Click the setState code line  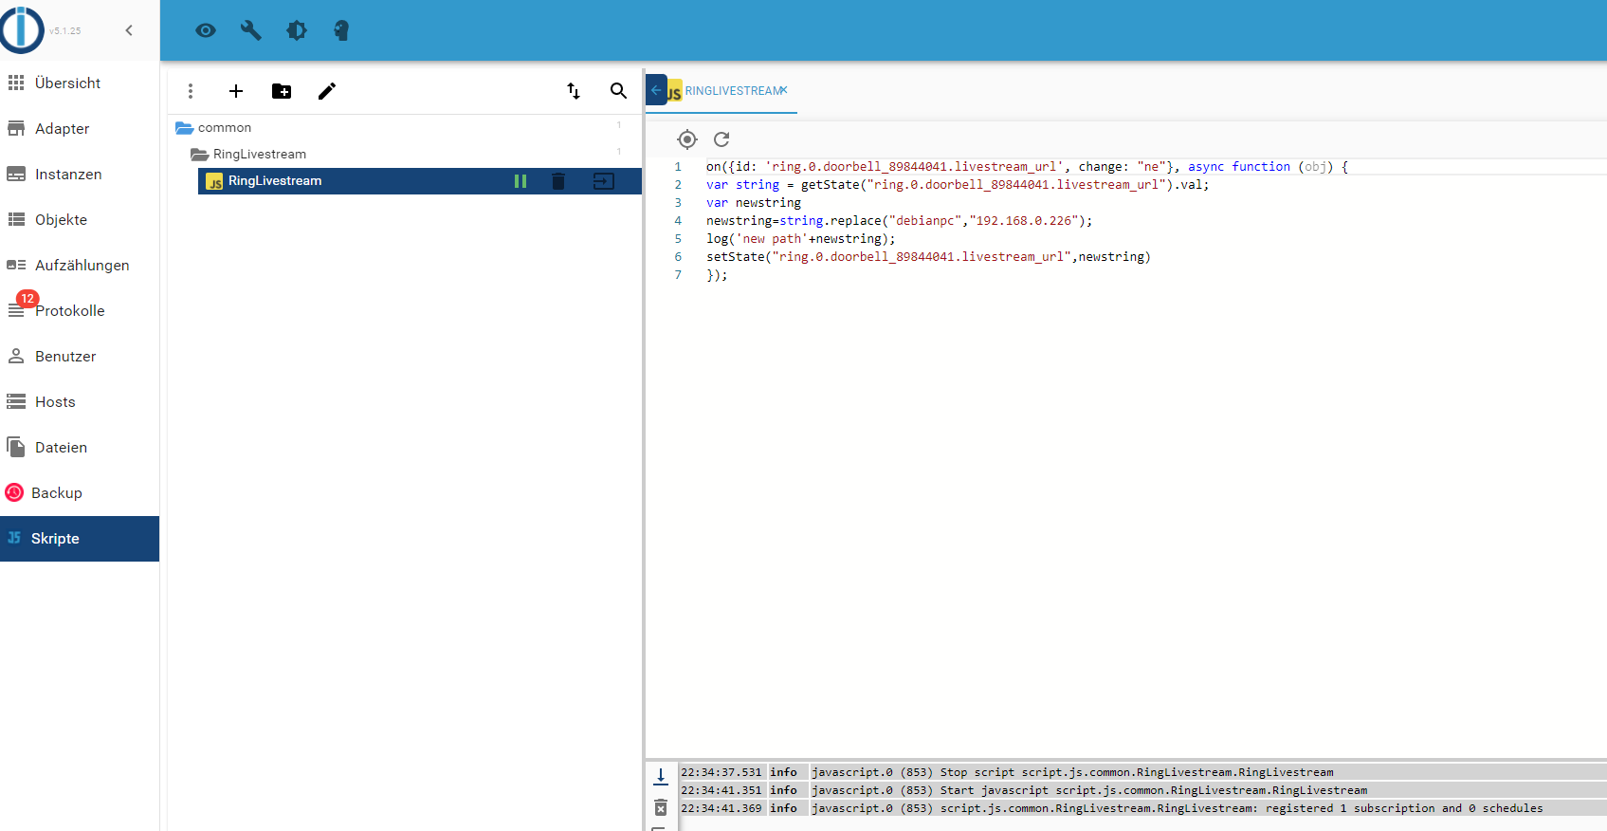[x=928, y=257]
